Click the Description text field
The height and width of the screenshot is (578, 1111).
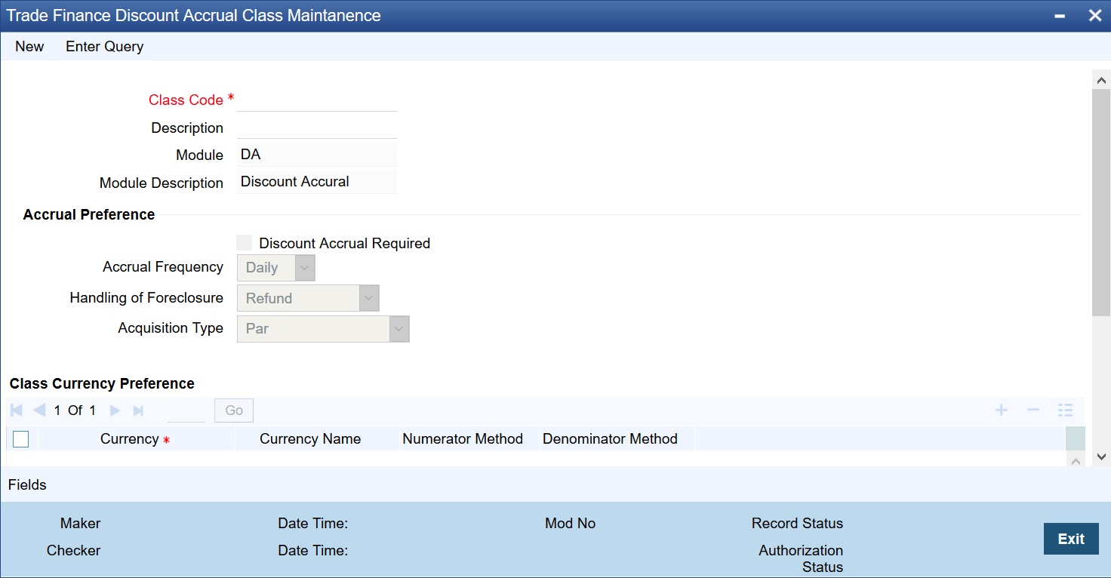click(x=317, y=128)
